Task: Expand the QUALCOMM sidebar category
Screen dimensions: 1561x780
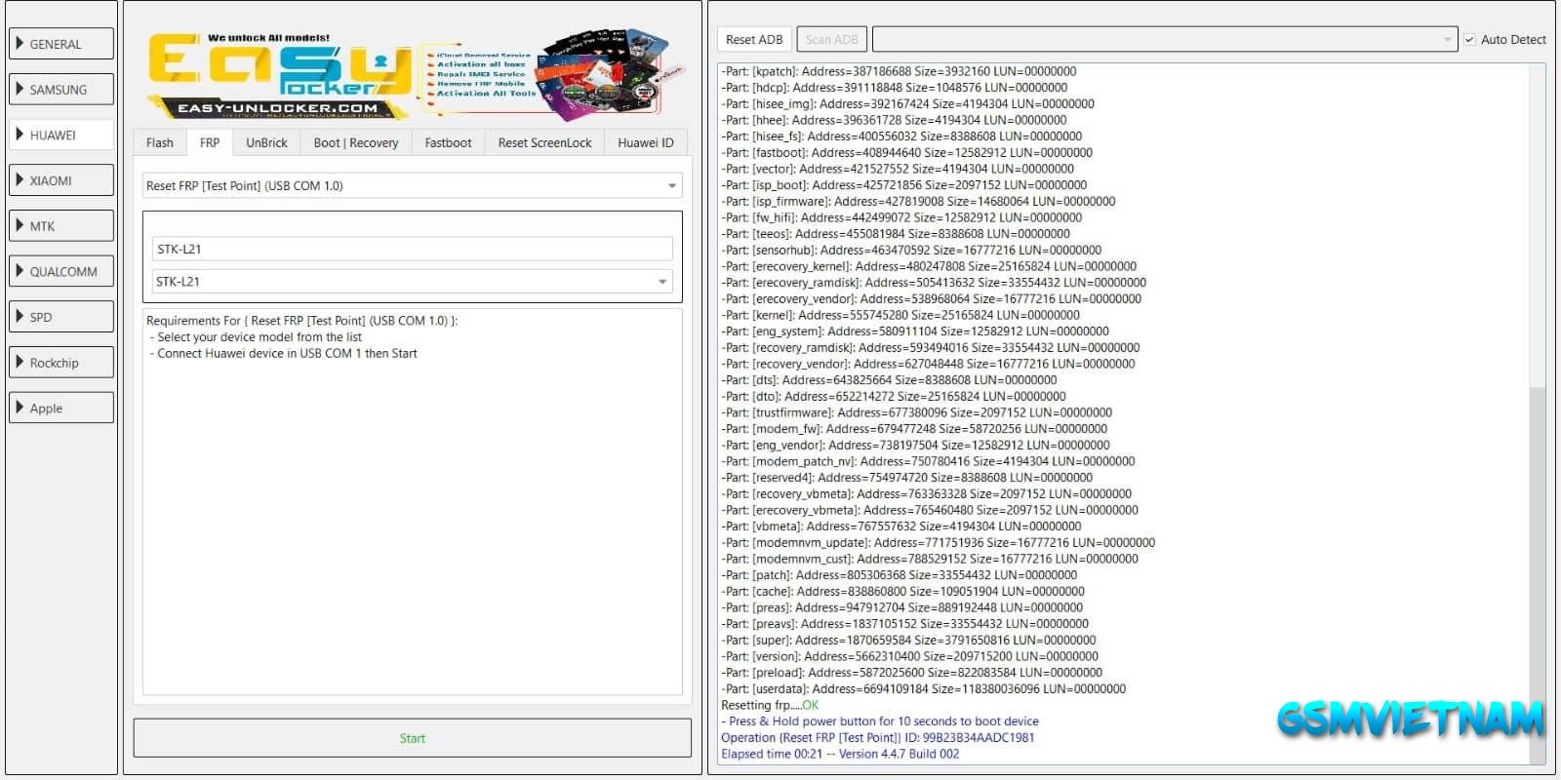Action: [61, 271]
